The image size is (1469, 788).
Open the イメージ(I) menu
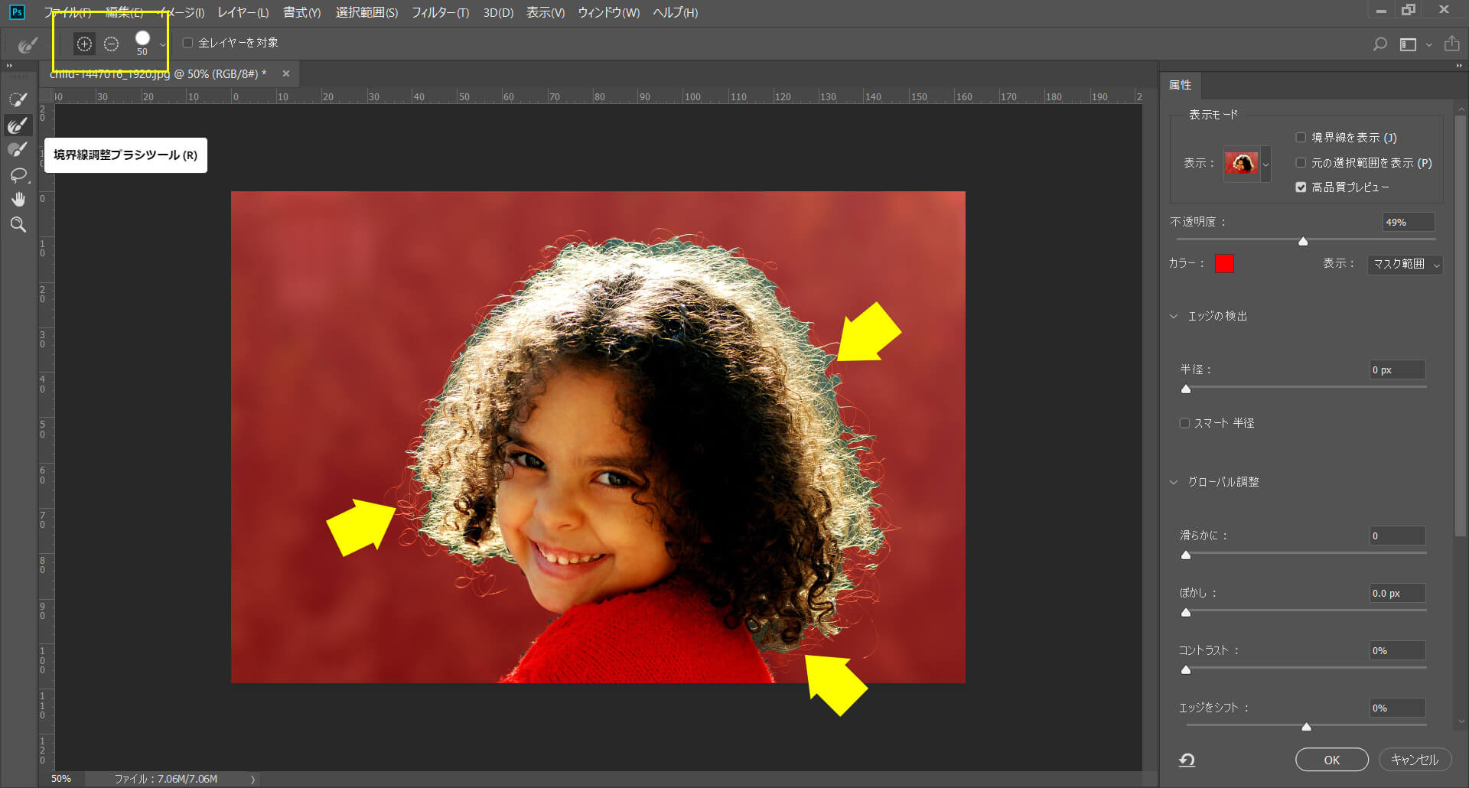[x=181, y=13]
